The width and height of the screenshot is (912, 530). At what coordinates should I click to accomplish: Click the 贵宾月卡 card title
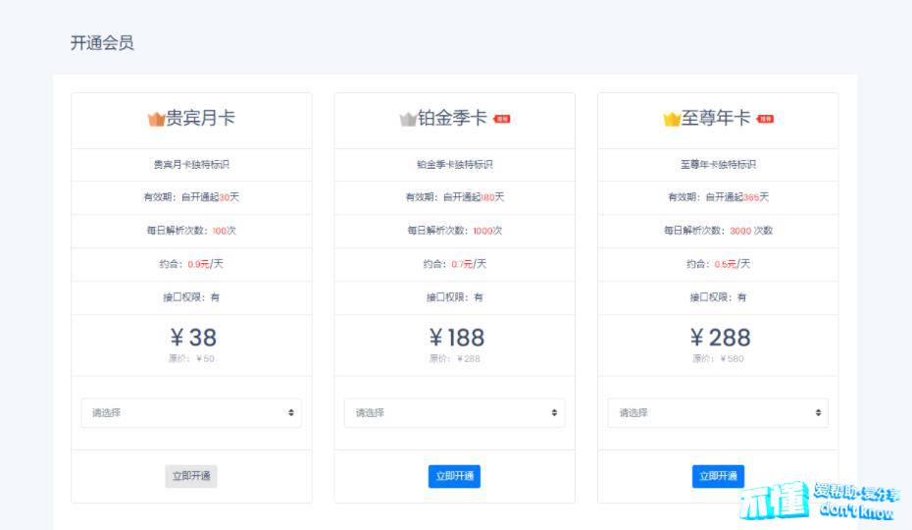(x=200, y=119)
